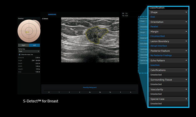
Task: Click the circular breast position diagram
Action: [x=29, y=31]
